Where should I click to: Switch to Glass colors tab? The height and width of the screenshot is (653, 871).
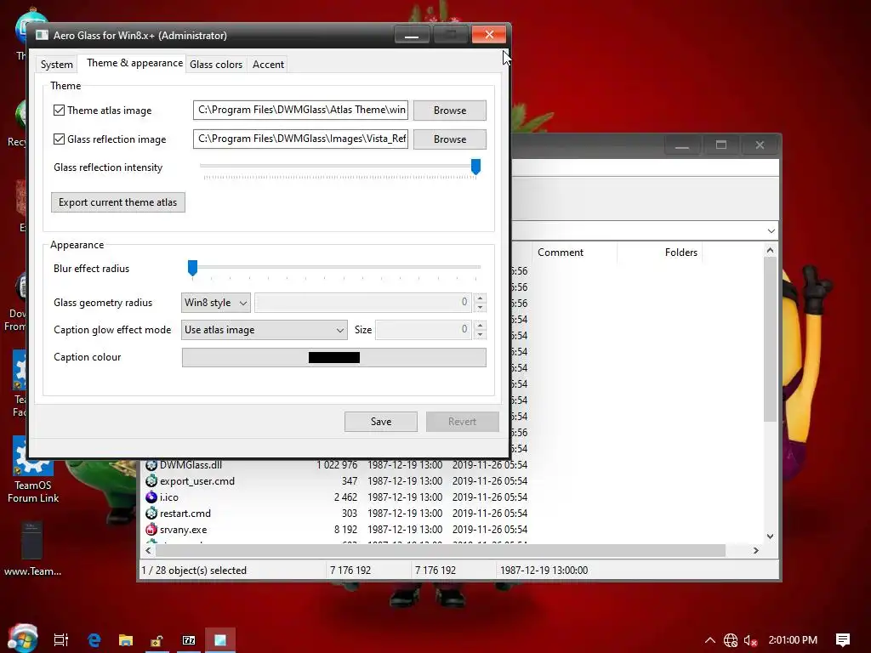(216, 65)
